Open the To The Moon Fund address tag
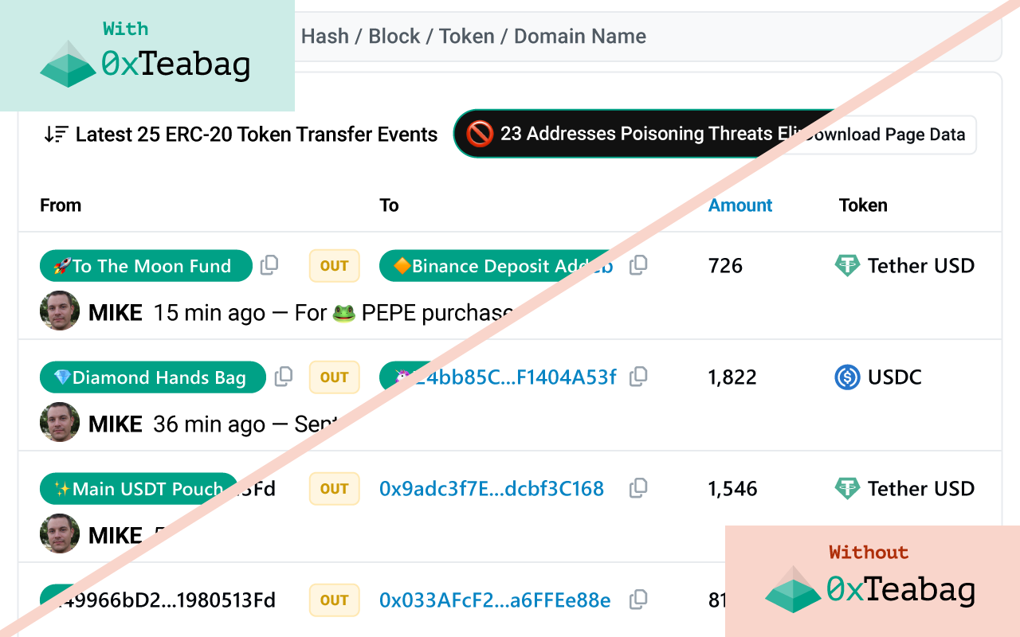Image resolution: width=1020 pixels, height=637 pixels. click(146, 266)
